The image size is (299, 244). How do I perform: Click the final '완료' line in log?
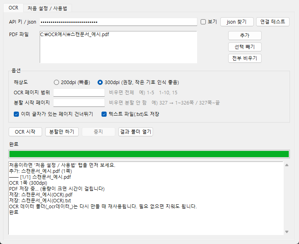pyautogui.click(x=14, y=212)
